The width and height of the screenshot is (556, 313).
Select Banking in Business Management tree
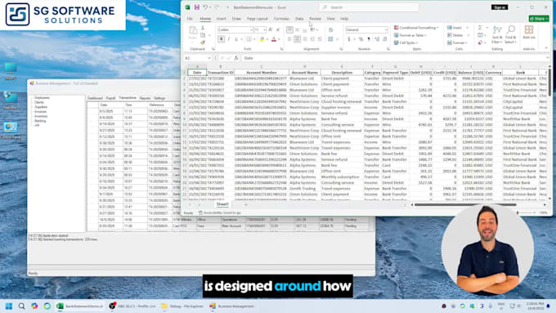pyautogui.click(x=40, y=120)
